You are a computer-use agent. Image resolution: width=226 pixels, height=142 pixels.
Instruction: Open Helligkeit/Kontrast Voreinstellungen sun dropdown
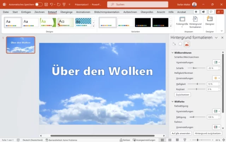(216, 78)
